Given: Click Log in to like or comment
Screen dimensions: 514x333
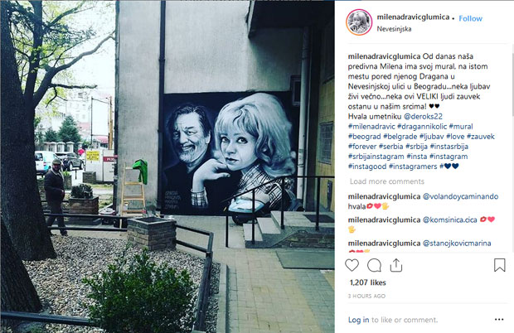Looking at the screenshot, I should tap(358, 320).
